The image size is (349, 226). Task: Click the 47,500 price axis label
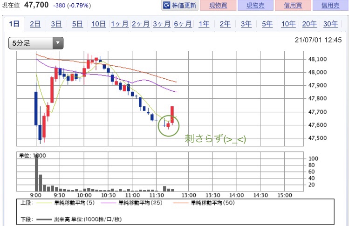coord(317,138)
